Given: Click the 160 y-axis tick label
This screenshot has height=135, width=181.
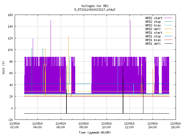Looking at the screenshot, I should (10, 15).
